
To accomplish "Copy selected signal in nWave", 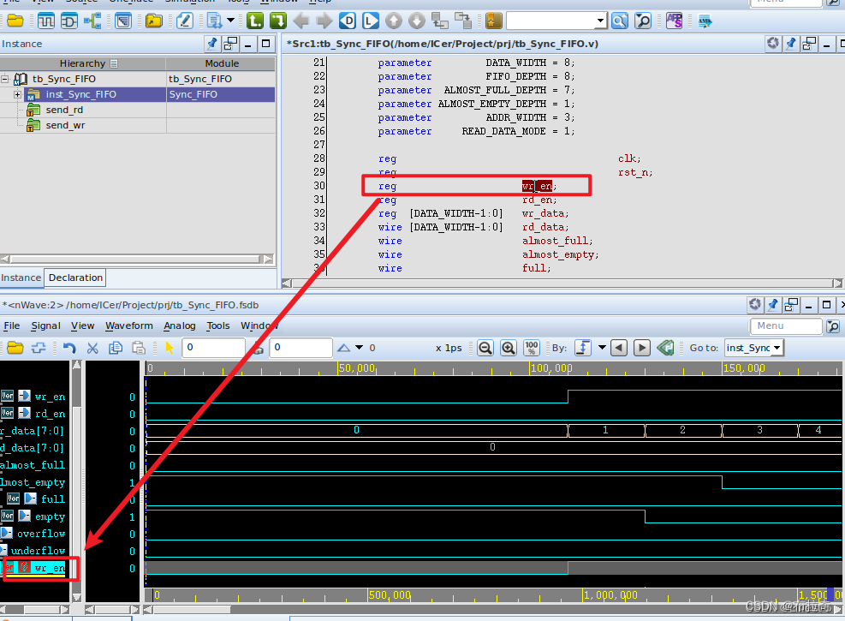I will tap(116, 348).
